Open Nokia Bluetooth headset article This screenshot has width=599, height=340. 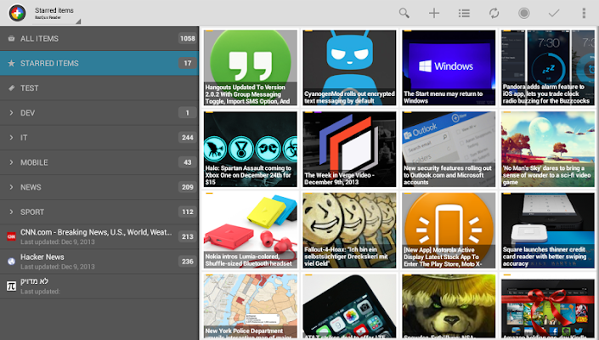250,230
